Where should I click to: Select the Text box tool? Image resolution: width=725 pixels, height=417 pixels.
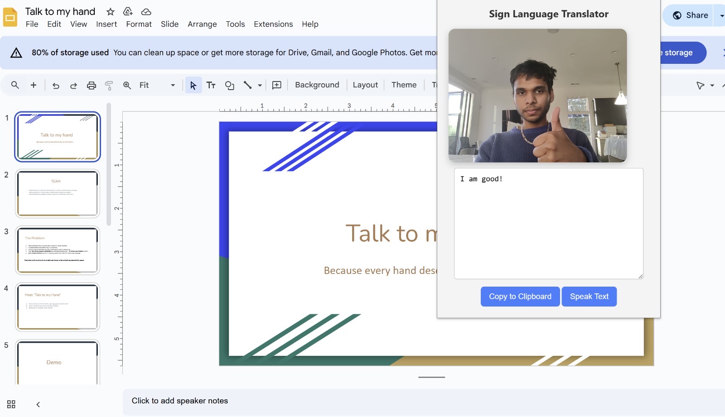coord(211,85)
